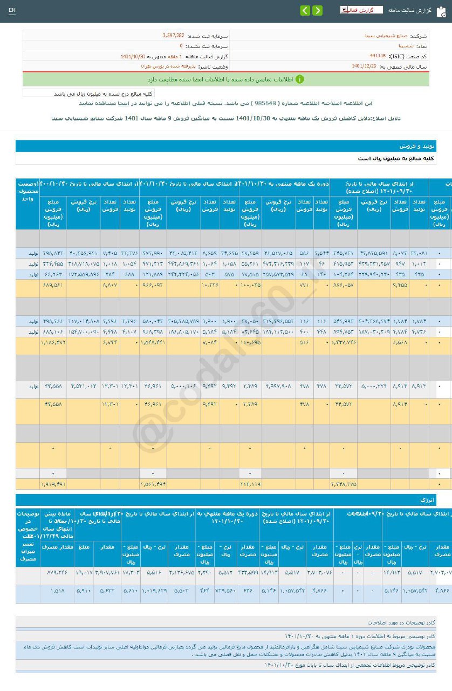This screenshot has height=691, width=452.
Task: Click the کادر توضیحات در مورد اصلاحات header
Action: [405, 622]
